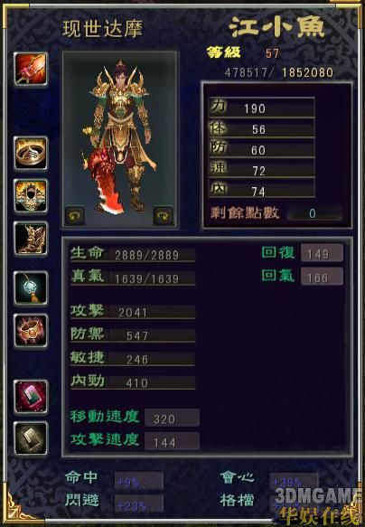The width and height of the screenshot is (365, 527).
Task: Open the red spellbook item slot
Action: (x=31, y=397)
